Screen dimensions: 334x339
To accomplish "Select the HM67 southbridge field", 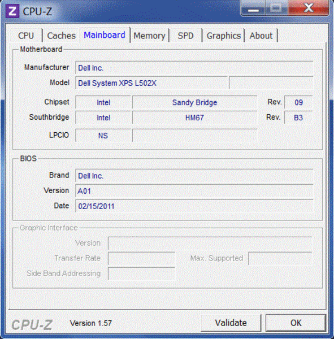I will pos(194,118).
